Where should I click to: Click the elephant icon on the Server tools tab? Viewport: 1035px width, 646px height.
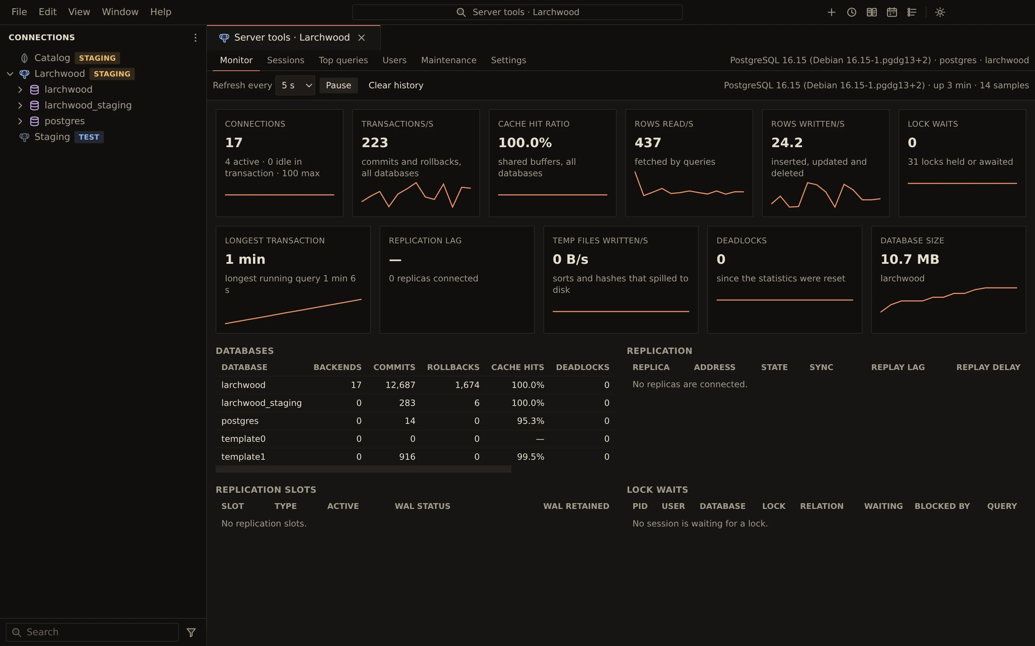[224, 38]
